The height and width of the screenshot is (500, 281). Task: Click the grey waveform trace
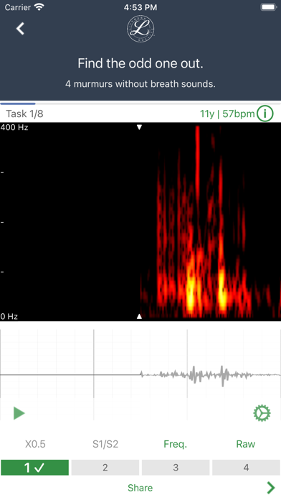point(140,375)
